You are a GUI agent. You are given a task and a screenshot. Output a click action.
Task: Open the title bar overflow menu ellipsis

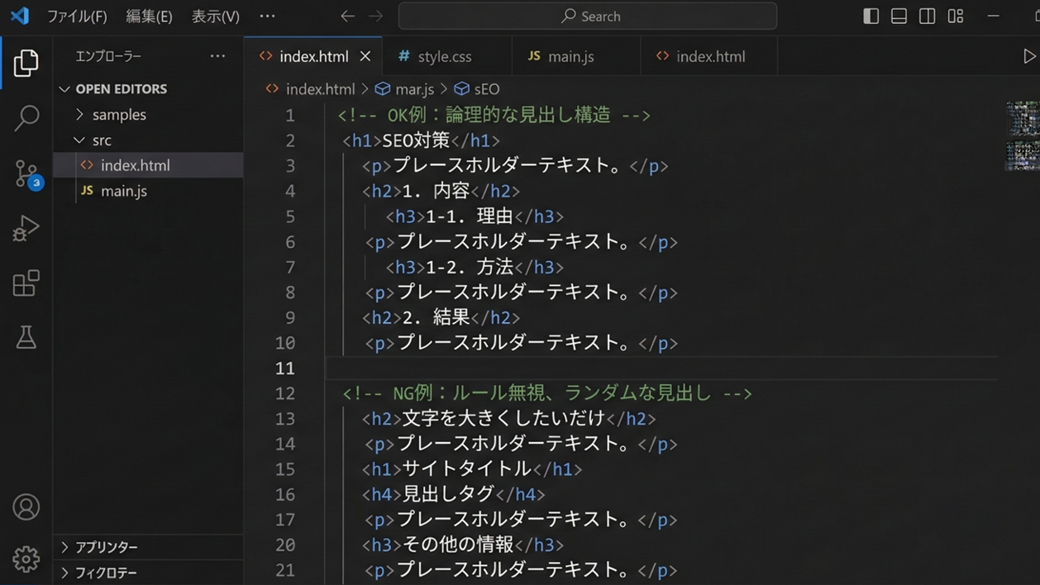[267, 16]
